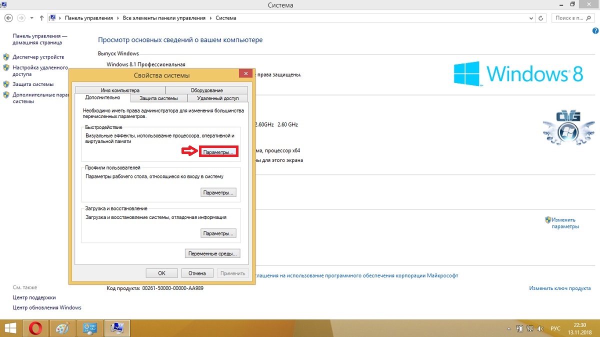Open Центр обновления Windows link
This screenshot has width=600, height=337.
point(47,307)
